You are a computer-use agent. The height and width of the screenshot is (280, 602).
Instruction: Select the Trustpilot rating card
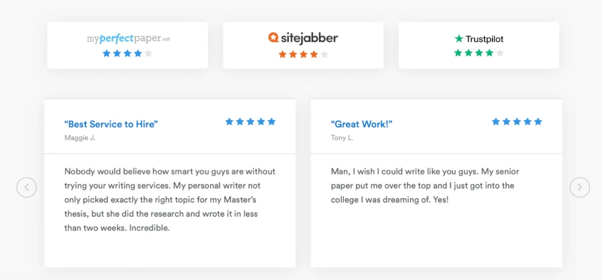tap(479, 45)
